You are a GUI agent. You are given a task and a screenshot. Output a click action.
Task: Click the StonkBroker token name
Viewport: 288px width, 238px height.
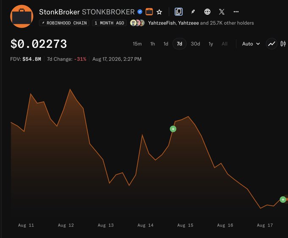(x=59, y=12)
